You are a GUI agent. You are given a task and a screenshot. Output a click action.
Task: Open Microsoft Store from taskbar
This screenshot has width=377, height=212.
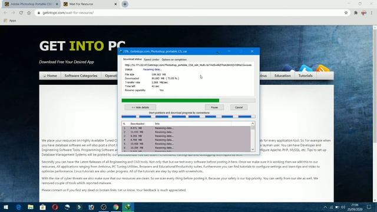tap(43, 207)
